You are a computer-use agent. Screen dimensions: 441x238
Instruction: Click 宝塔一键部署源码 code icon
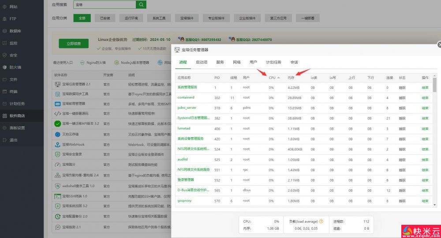pyautogui.click(x=58, y=114)
